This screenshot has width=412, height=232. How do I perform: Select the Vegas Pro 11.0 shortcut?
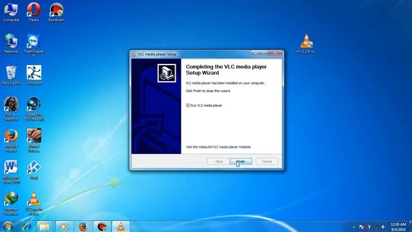click(33, 109)
